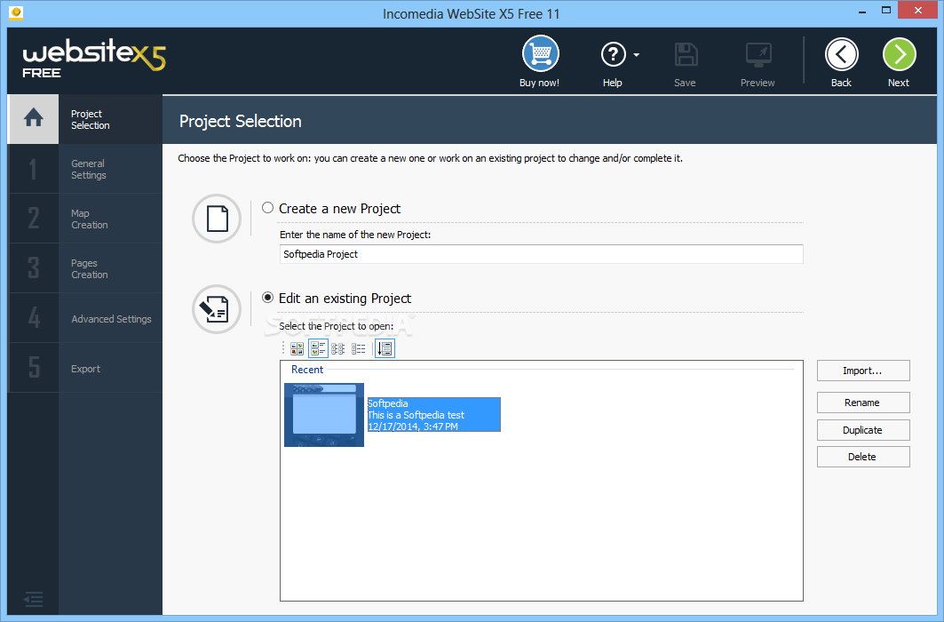Image resolution: width=944 pixels, height=622 pixels.
Task: Click the new Project name input field
Action: pos(541,254)
